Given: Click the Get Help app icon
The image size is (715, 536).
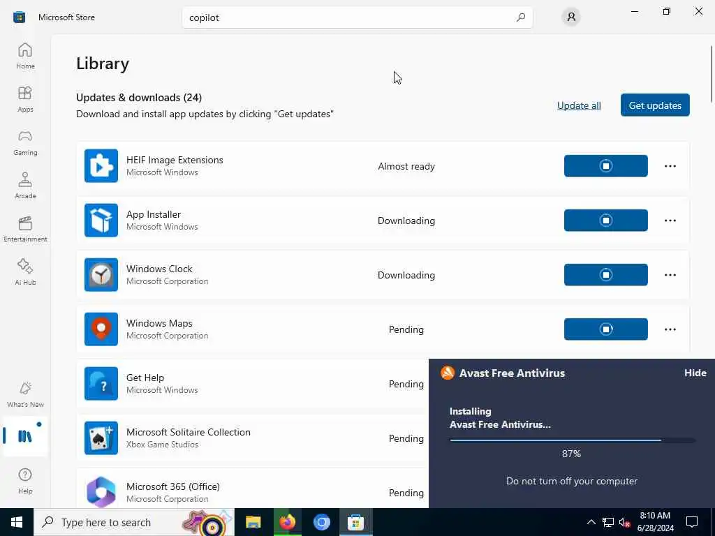Looking at the screenshot, I should pos(101,384).
